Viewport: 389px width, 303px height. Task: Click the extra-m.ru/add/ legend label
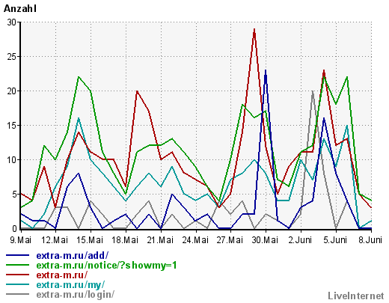point(73,255)
